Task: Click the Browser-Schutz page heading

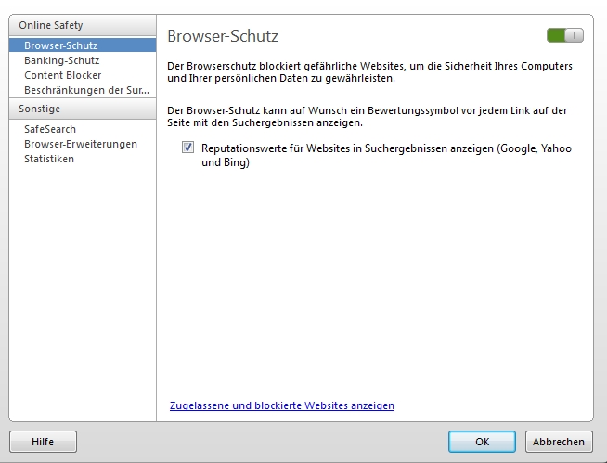Action: click(223, 36)
